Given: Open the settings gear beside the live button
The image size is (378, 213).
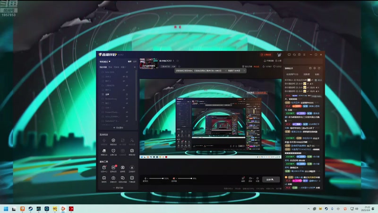Looking at the screenshot, I should pos(258,179).
